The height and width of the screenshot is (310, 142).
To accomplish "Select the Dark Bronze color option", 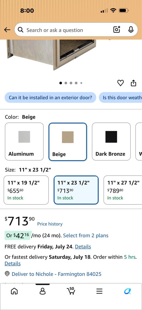I will tap(111, 142).
